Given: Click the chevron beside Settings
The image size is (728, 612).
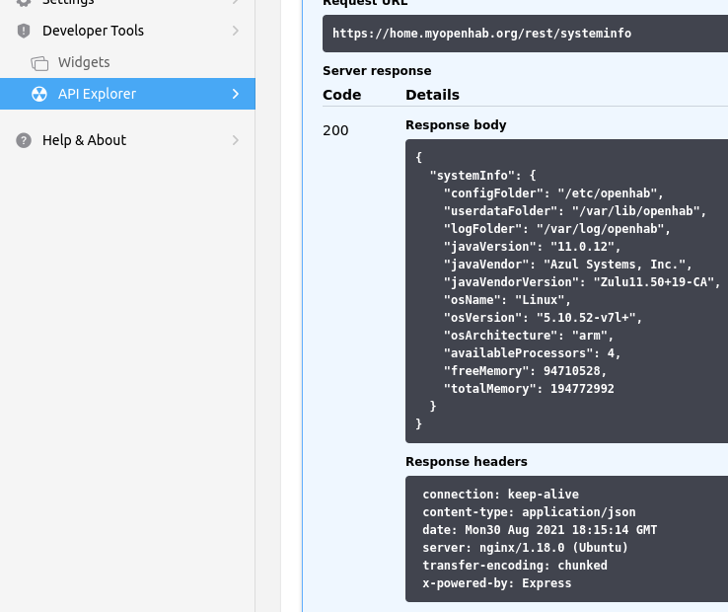Looking at the screenshot, I should [235, 3].
